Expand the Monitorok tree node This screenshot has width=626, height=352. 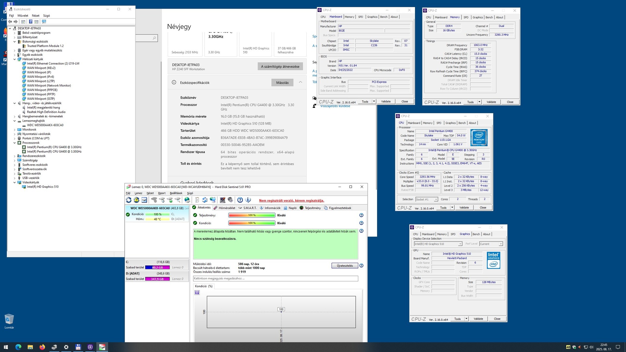(15, 130)
